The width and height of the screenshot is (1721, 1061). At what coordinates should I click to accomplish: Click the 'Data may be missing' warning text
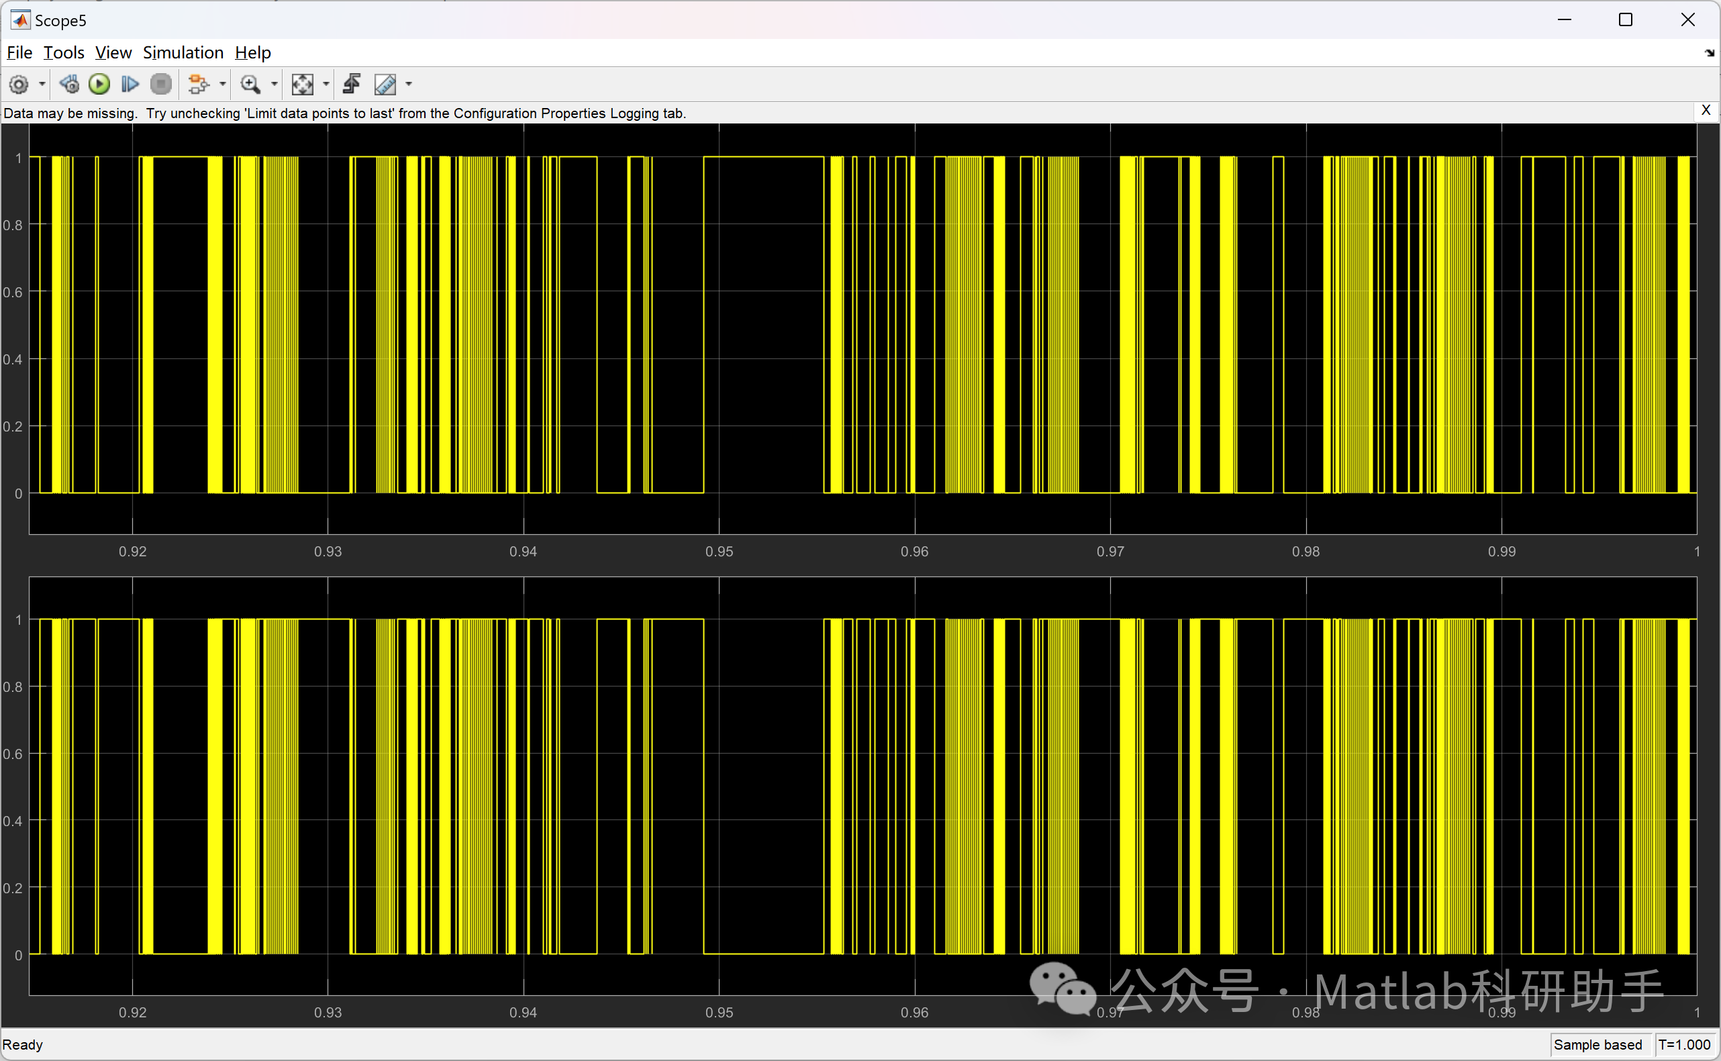[344, 113]
